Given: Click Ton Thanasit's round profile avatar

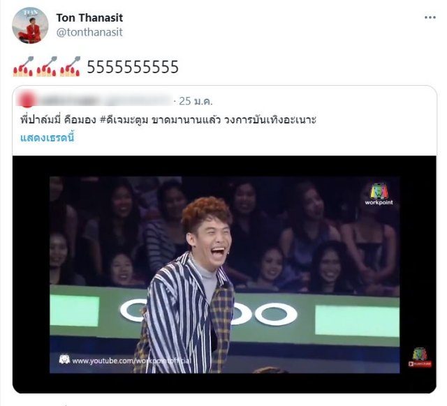Looking at the screenshot, I should [x=30, y=25].
